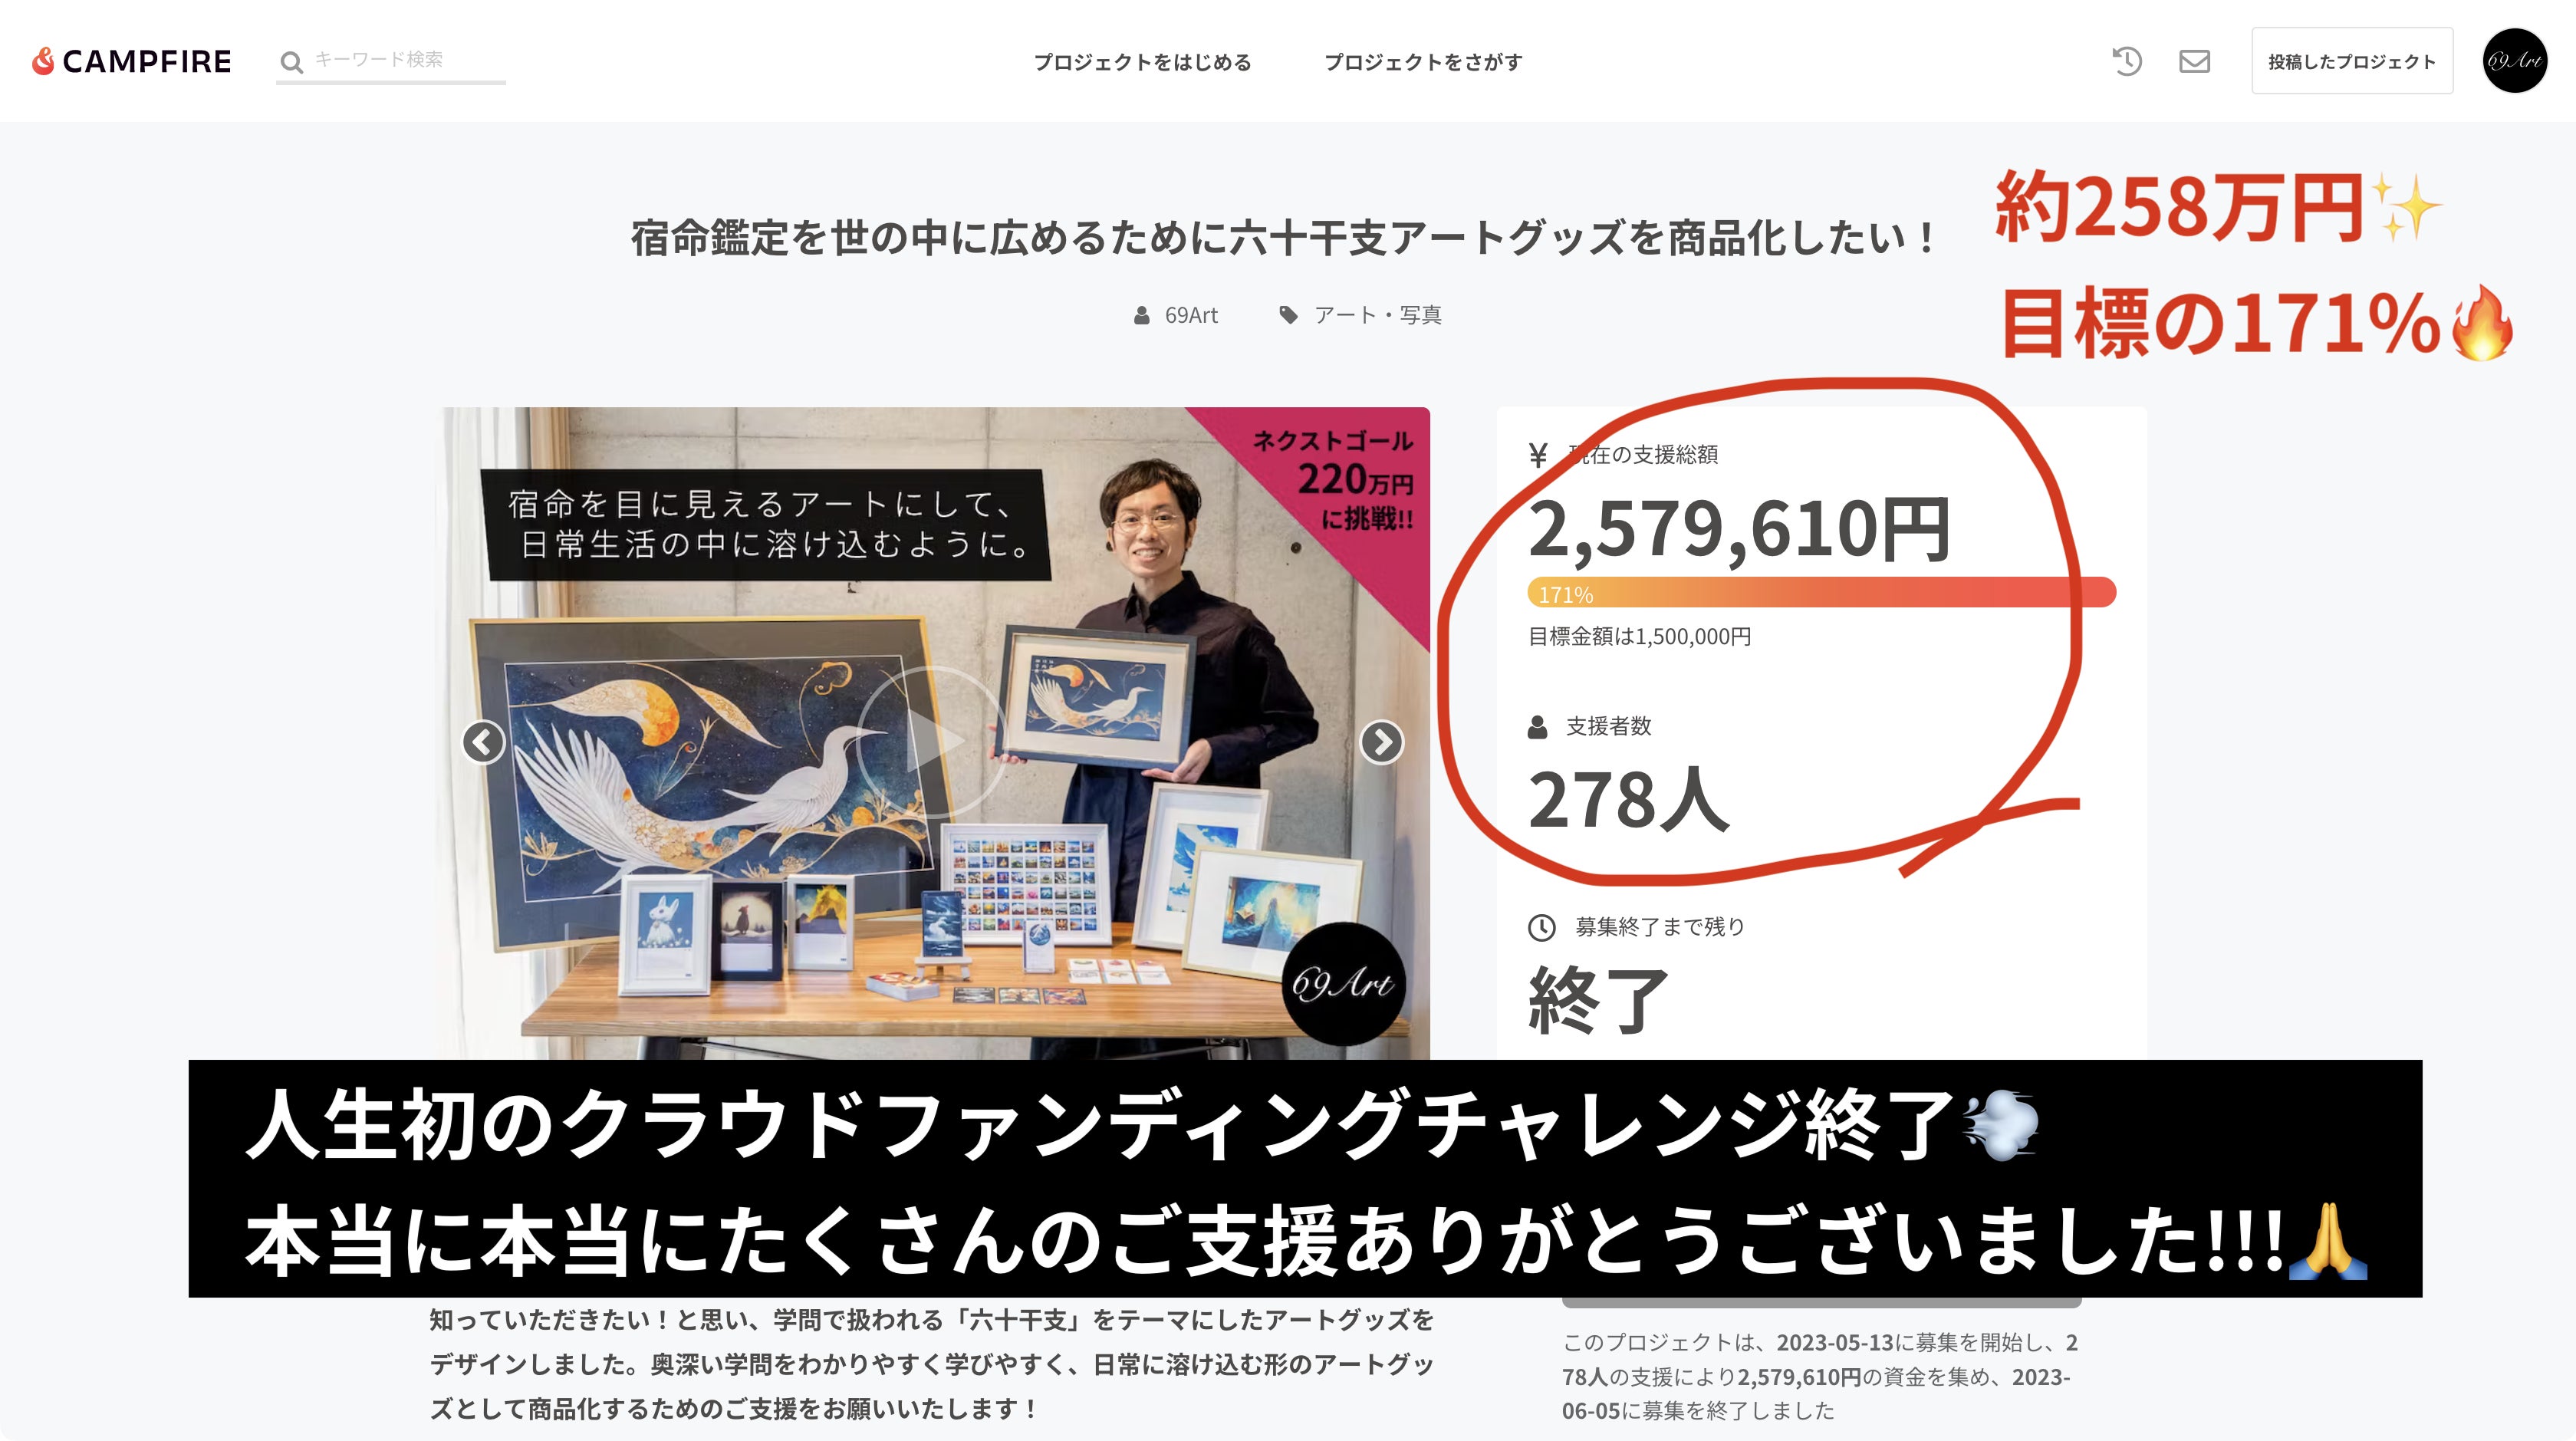Screen dimensions: 2576x1441
Task: Show the next slide with right arrow
Action: coord(1381,742)
